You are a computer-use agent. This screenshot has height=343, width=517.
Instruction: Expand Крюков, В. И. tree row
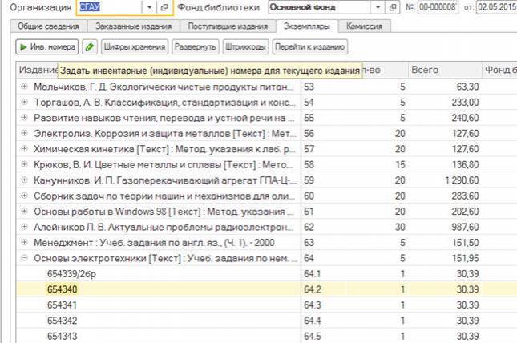[24, 164]
